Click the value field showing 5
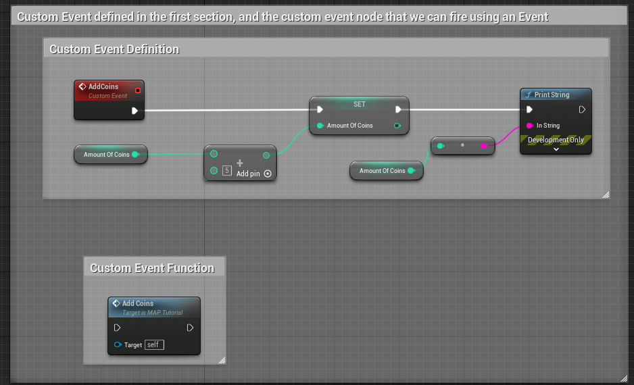Image resolution: width=634 pixels, height=385 pixels. 227,171
